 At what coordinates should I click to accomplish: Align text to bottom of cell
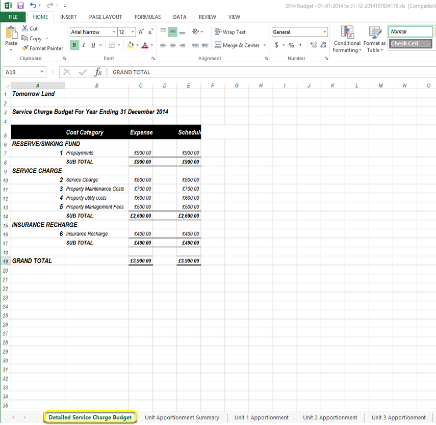pyautogui.click(x=182, y=33)
